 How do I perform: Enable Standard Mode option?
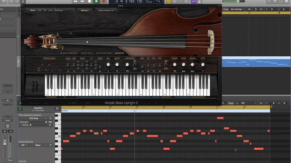[x=104, y=53]
